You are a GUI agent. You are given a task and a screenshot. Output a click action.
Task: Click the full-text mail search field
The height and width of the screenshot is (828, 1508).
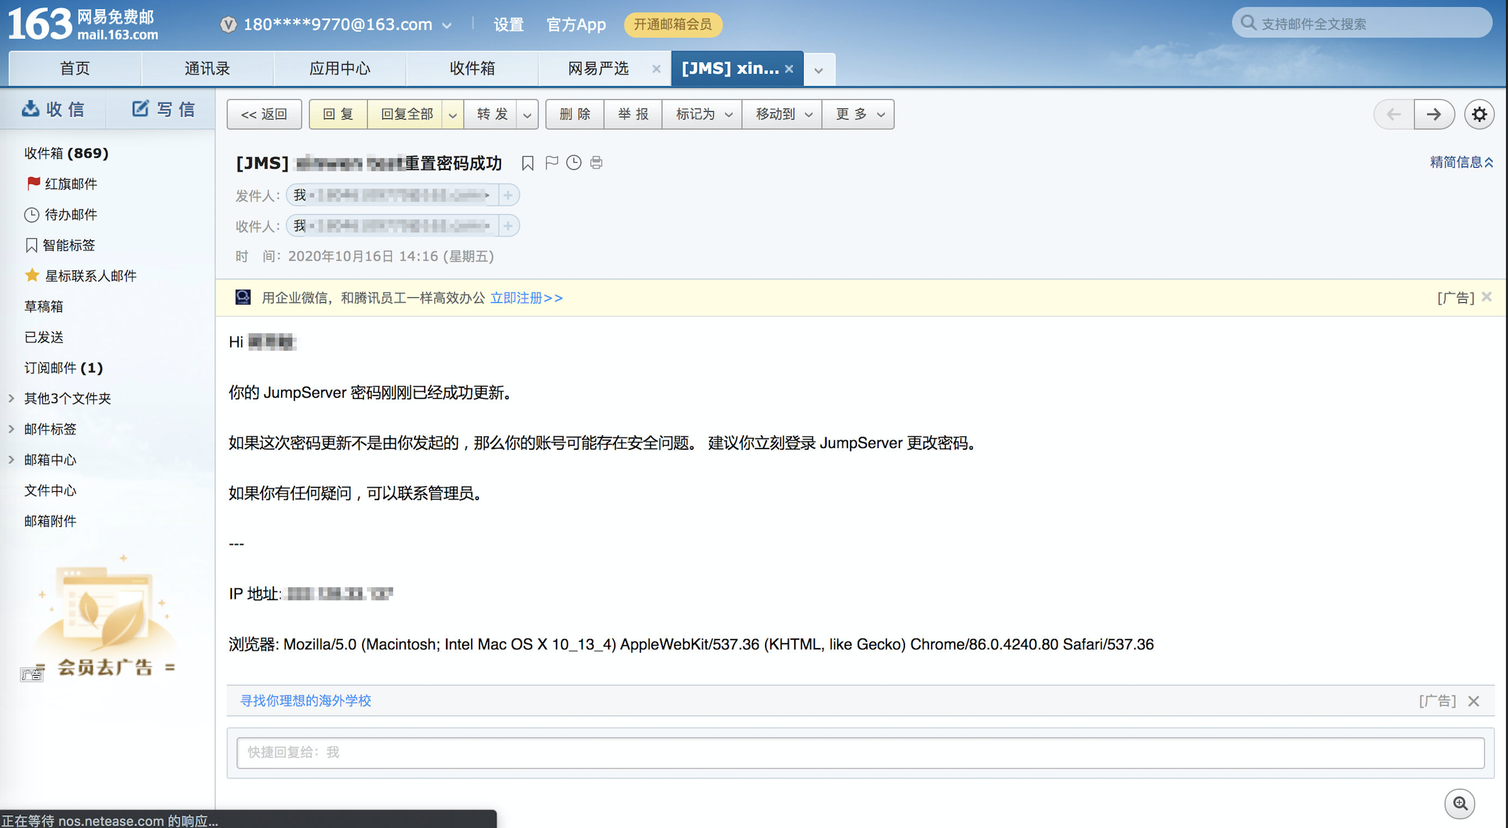tap(1362, 23)
